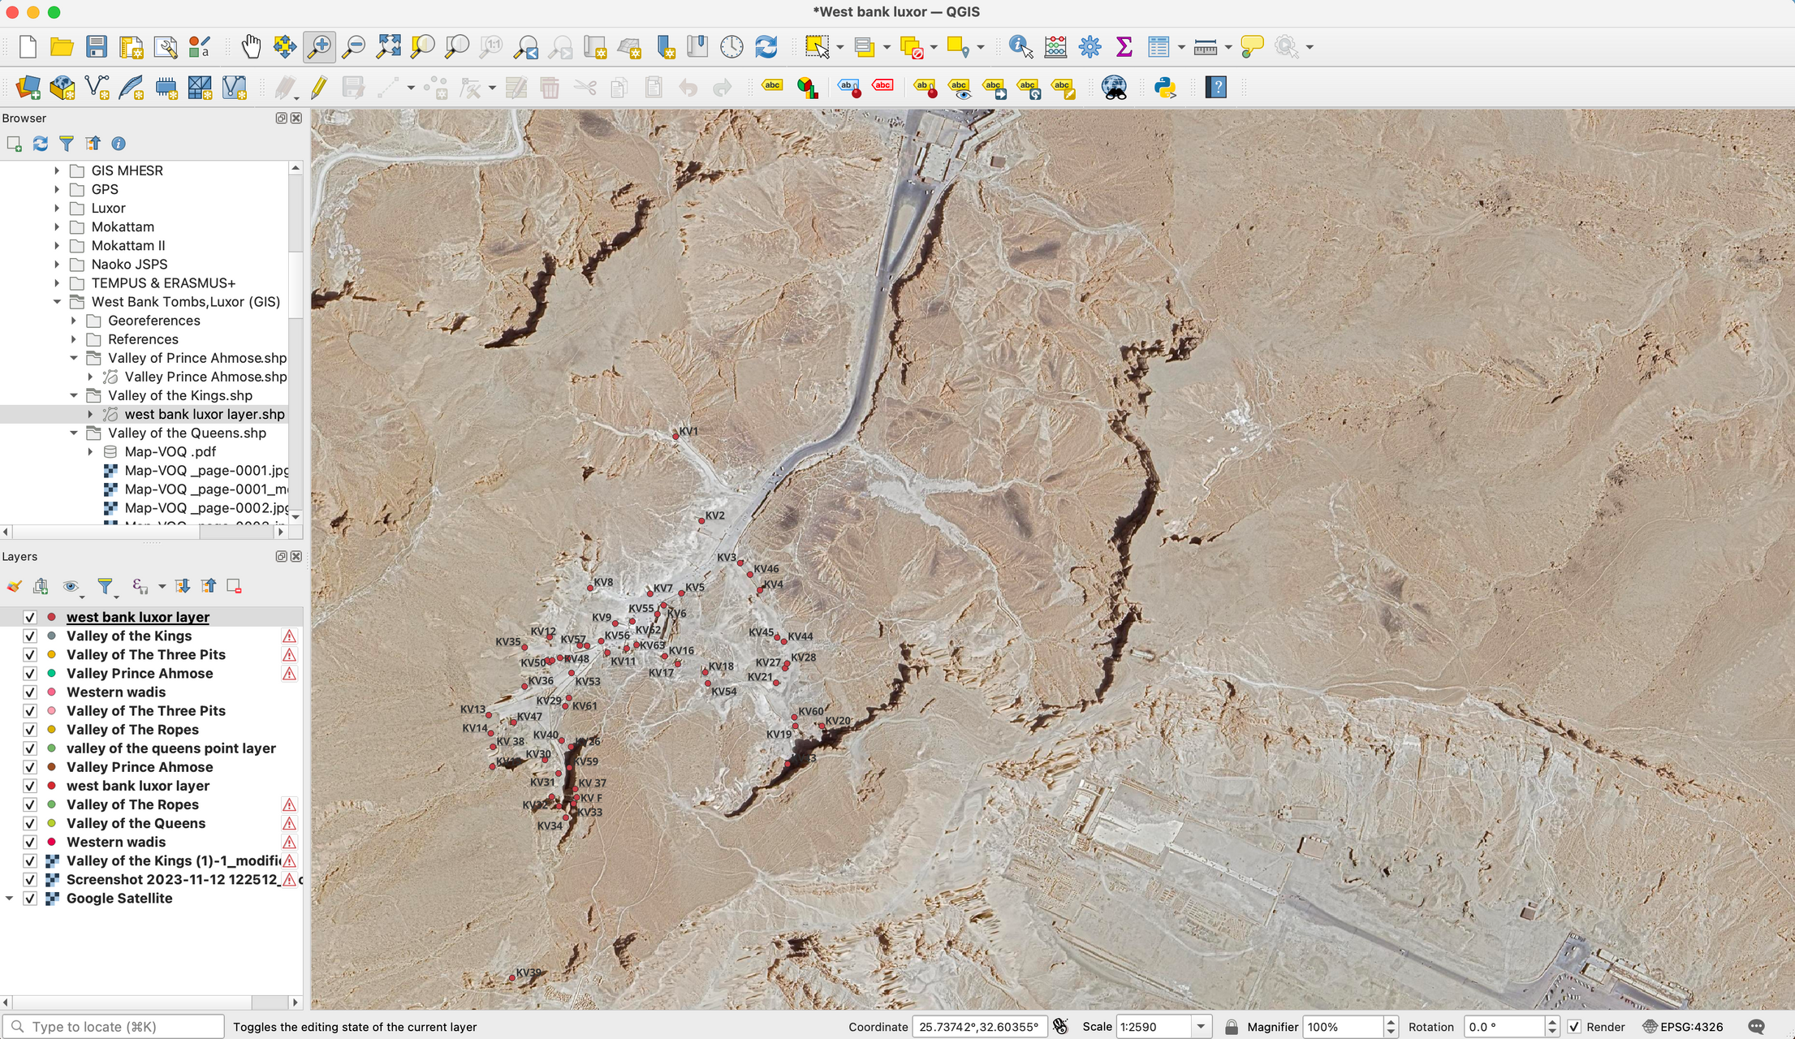Viewport: 1795px width, 1039px height.
Task: Open Processing Toolbox gear icon
Action: (1090, 47)
